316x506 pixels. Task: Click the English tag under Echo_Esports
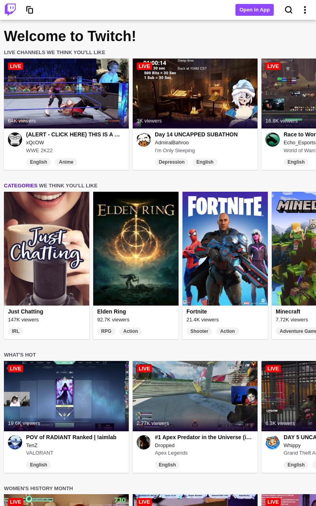point(296,162)
